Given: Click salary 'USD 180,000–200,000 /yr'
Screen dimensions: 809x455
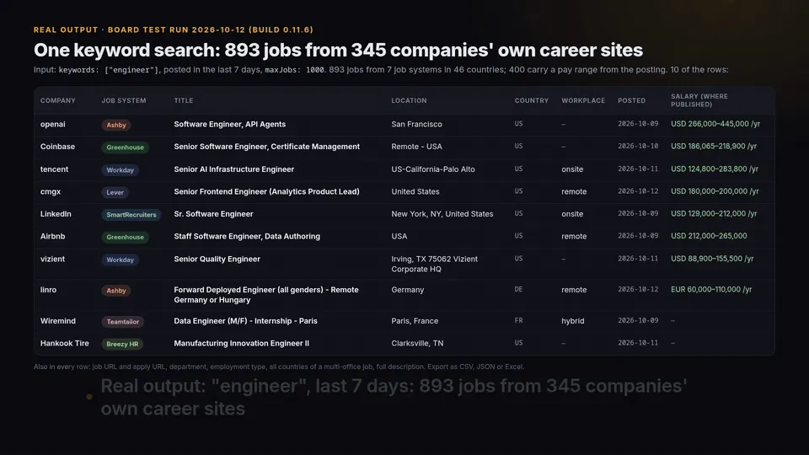Looking at the screenshot, I should 715,191.
